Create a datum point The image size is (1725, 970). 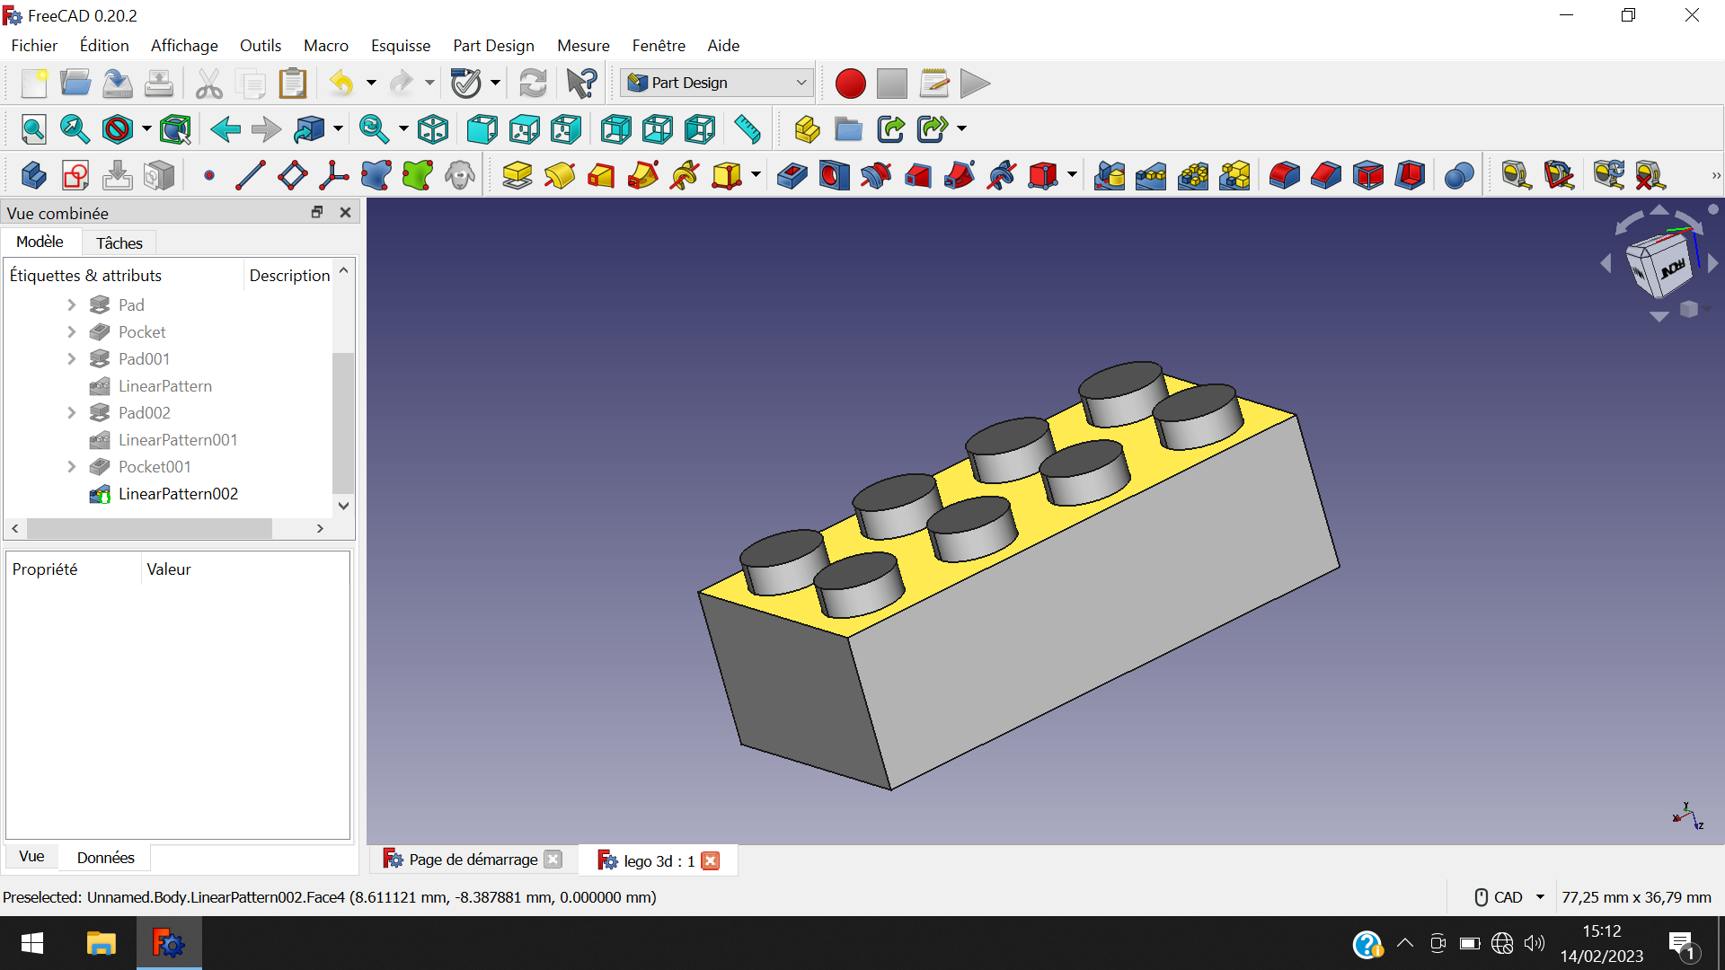click(x=209, y=175)
